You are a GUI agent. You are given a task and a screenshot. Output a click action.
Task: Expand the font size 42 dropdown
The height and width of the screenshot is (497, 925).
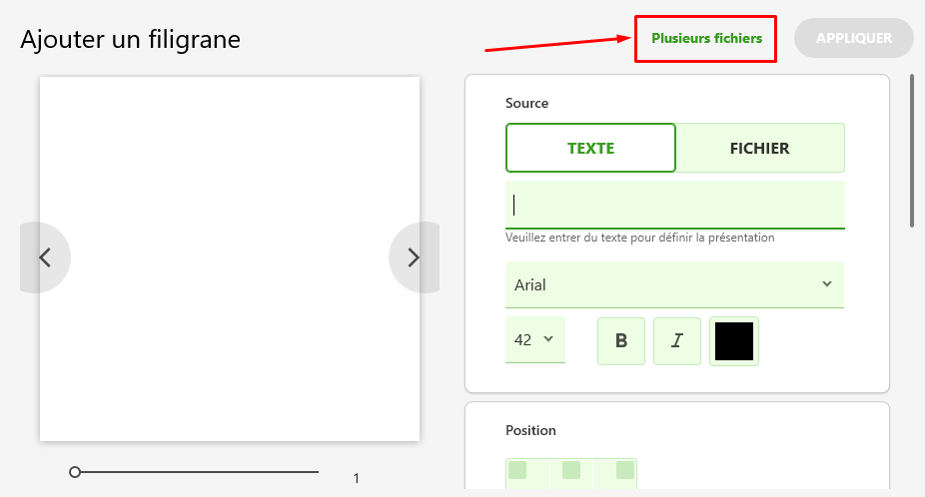[x=535, y=339]
